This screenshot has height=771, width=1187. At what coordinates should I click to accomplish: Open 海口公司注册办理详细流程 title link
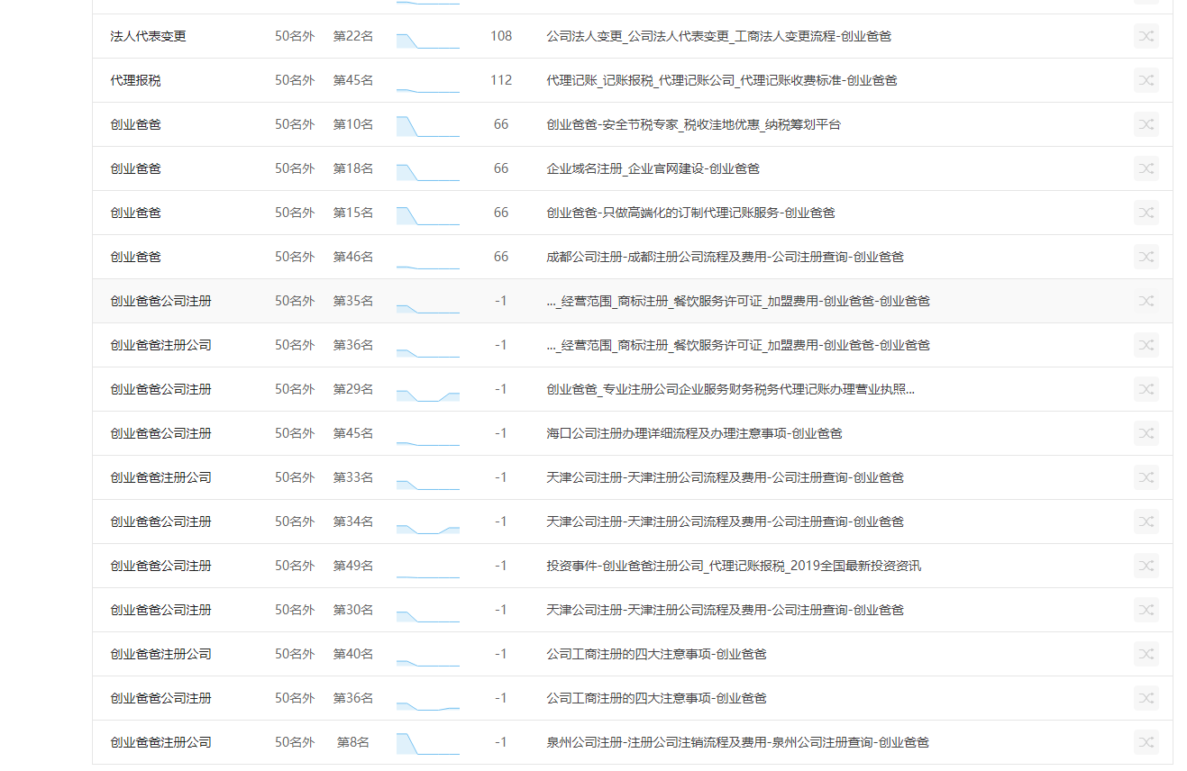click(x=694, y=433)
